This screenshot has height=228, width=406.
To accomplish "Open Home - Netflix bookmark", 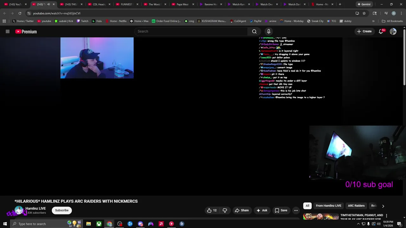I will click(116, 21).
